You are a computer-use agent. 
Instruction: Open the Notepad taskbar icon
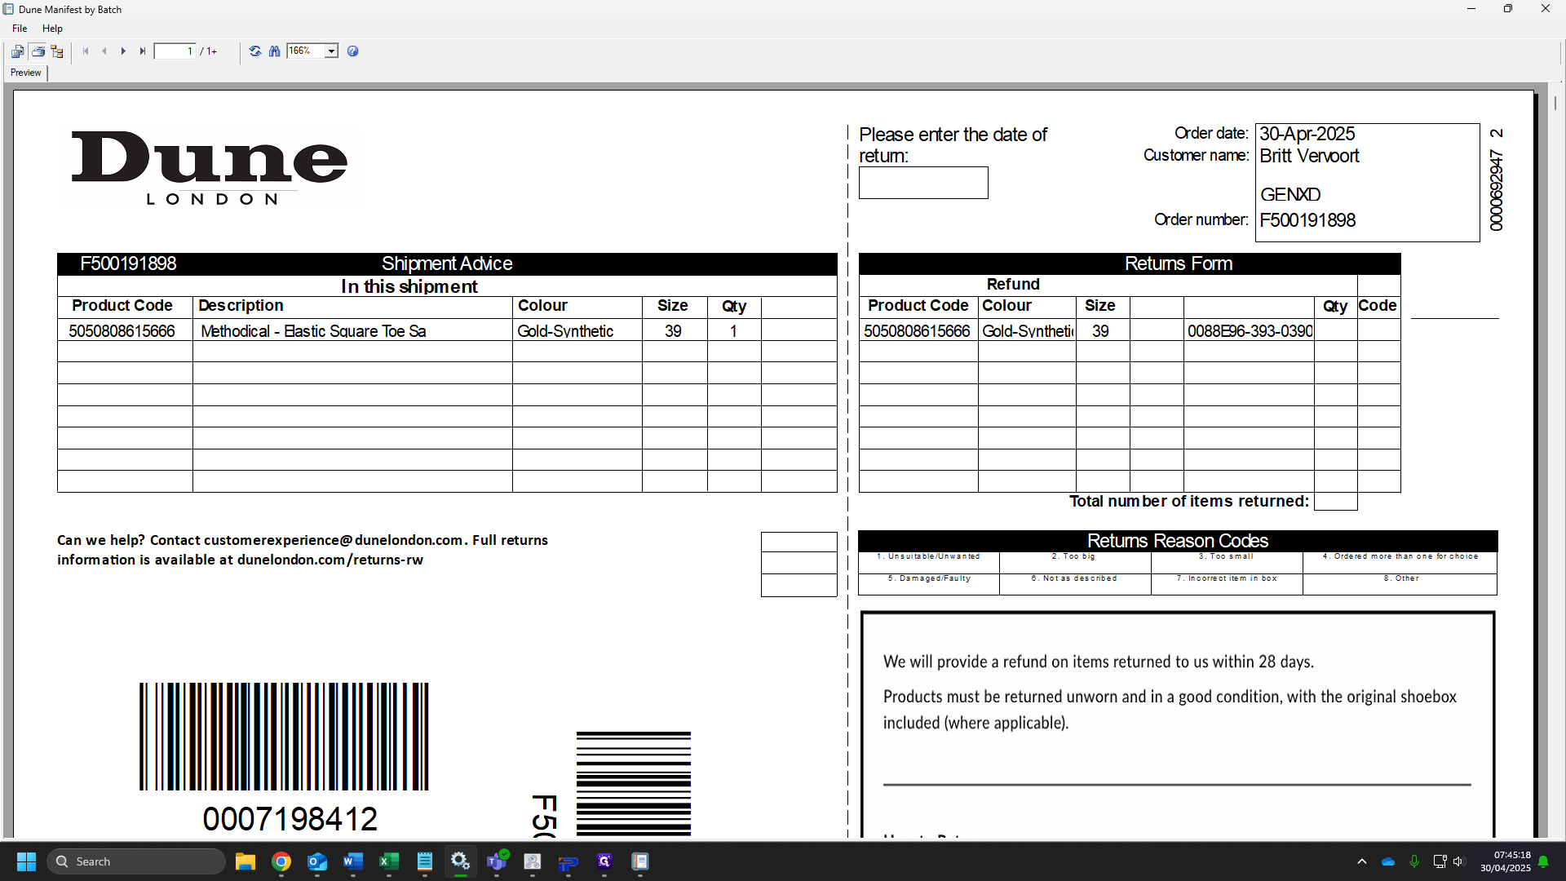pyautogui.click(x=425, y=861)
